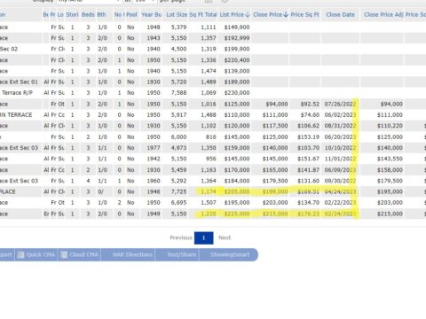Click the Text/Share button
Screen dimensions: 426x319
click(x=182, y=255)
